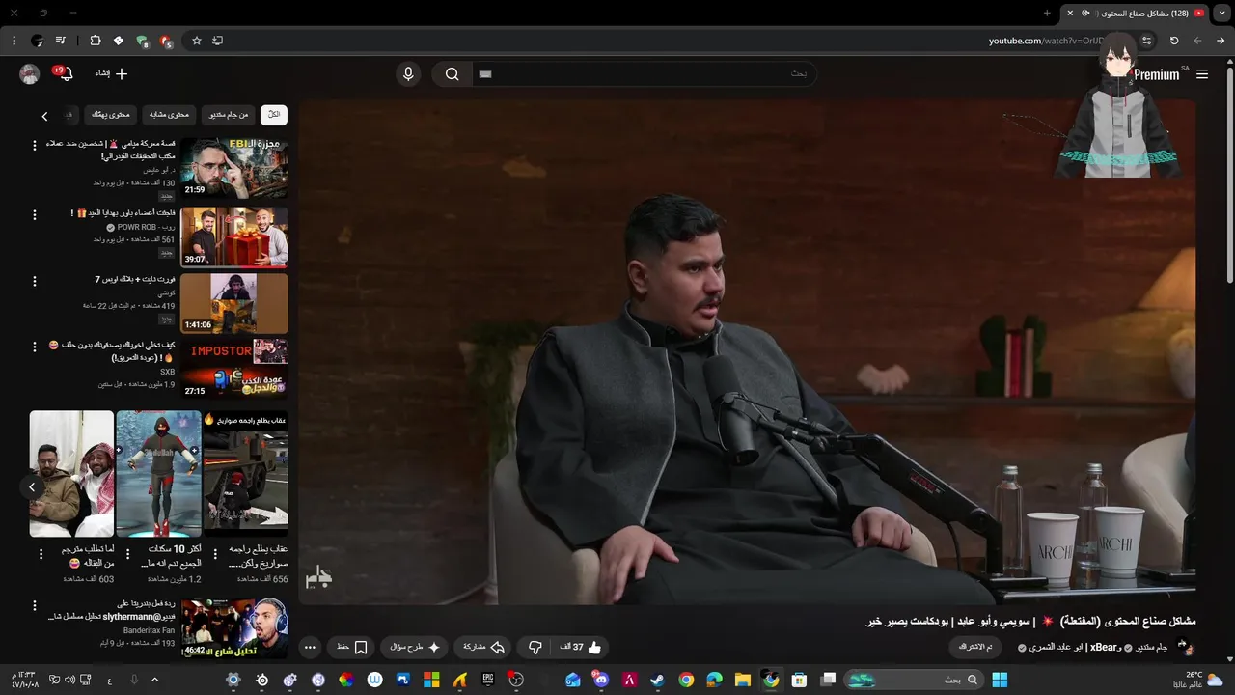Select the محتوى مشابه filter chip
Image resolution: width=1235 pixels, height=695 pixels.
[169, 114]
